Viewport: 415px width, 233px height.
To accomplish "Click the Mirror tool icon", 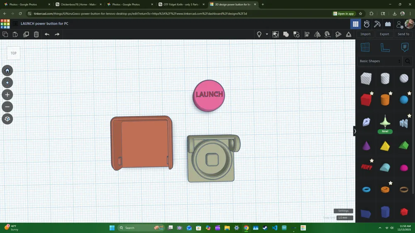I will pyautogui.click(x=317, y=34).
